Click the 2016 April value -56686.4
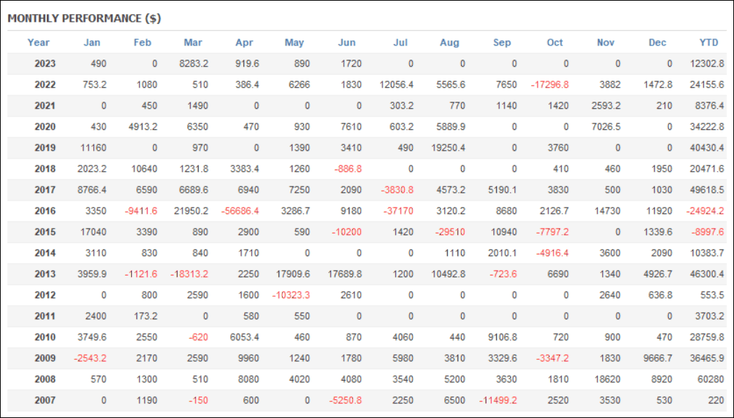 240,211
